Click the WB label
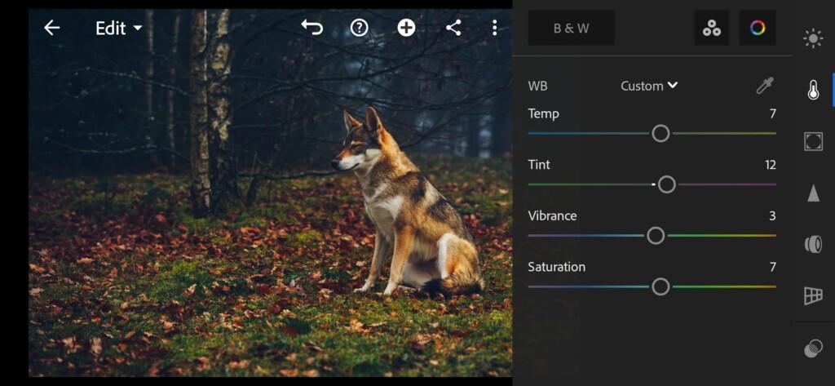 (x=537, y=86)
